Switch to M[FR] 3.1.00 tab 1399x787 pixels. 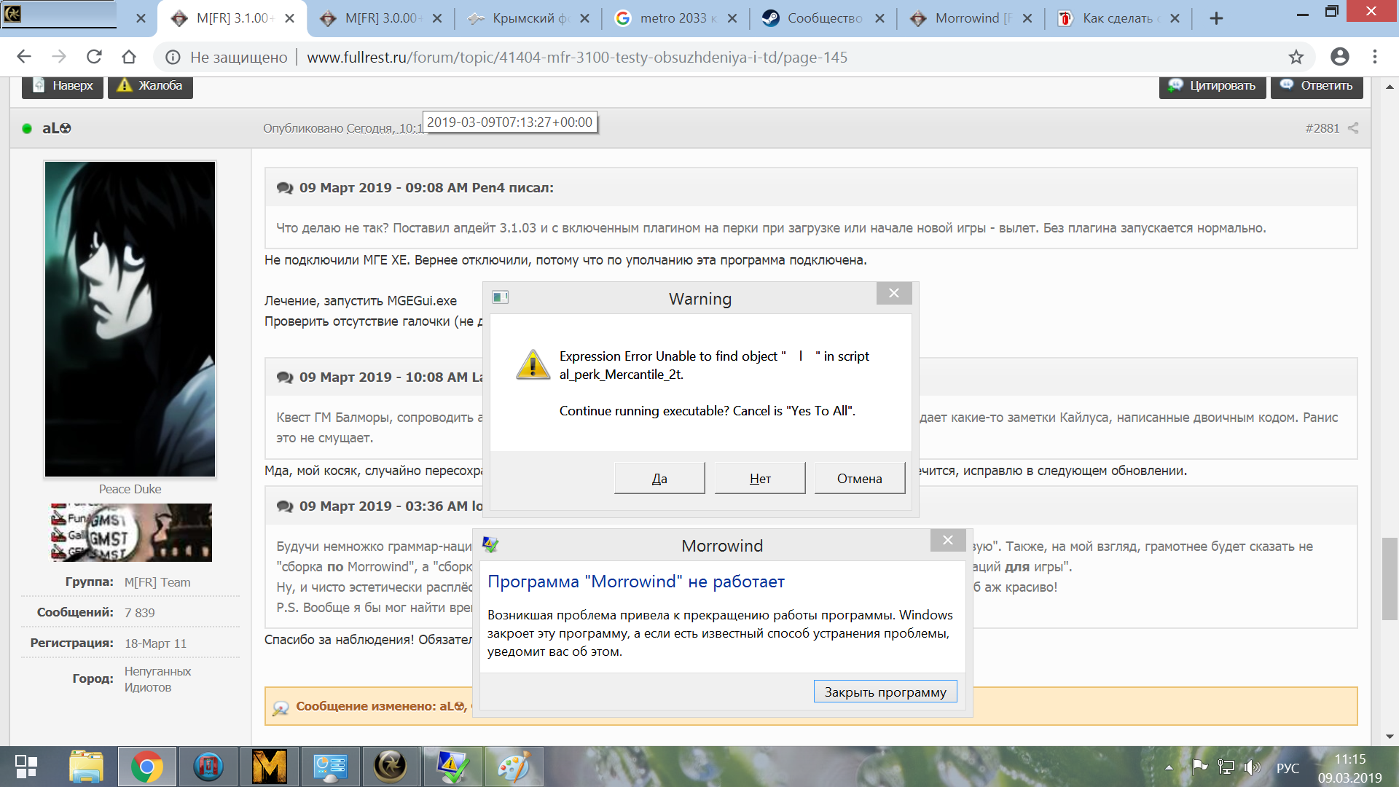pos(233,18)
